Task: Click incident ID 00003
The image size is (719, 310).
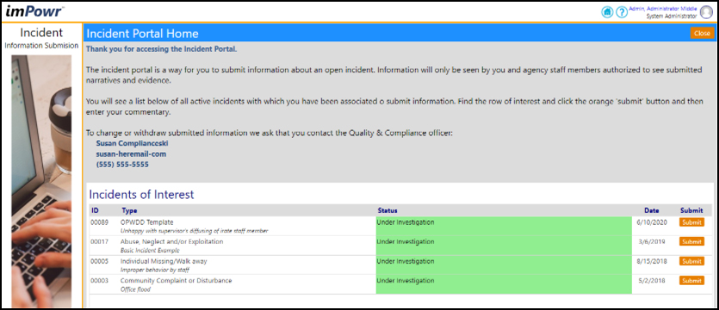Action: coord(100,280)
